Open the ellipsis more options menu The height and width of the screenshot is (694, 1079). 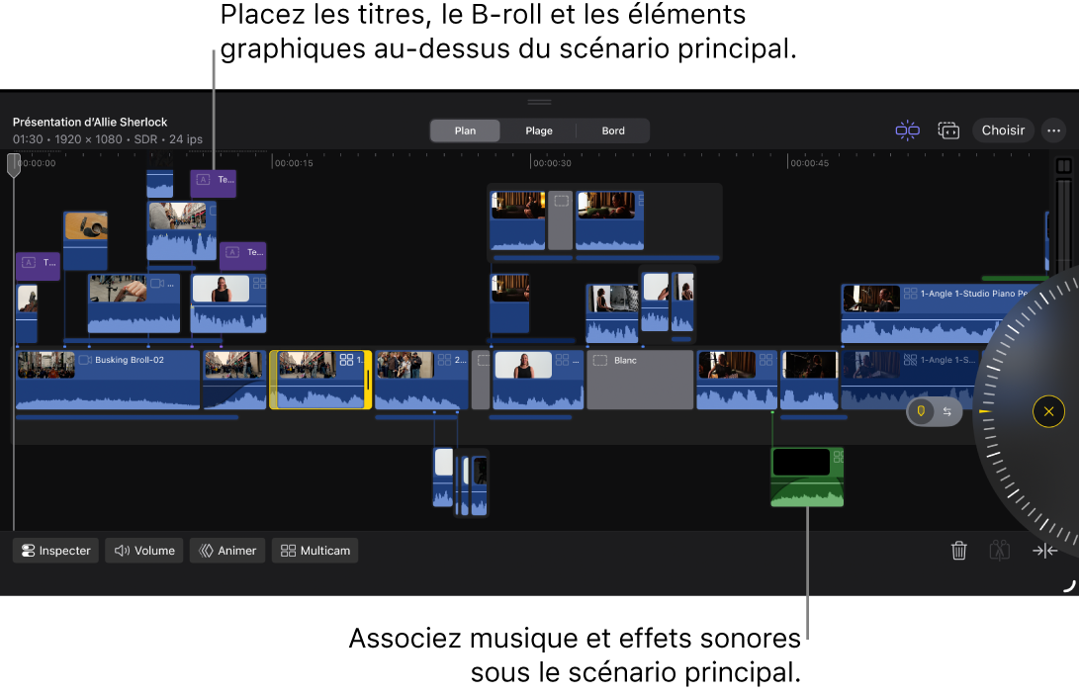point(1052,130)
